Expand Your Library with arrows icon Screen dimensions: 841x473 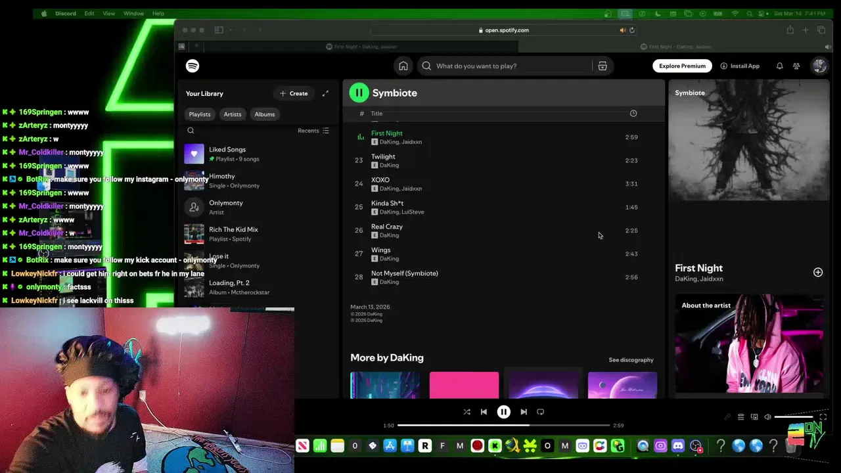325,93
